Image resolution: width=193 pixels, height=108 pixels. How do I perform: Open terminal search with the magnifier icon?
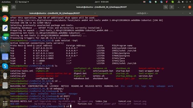point(166,7)
